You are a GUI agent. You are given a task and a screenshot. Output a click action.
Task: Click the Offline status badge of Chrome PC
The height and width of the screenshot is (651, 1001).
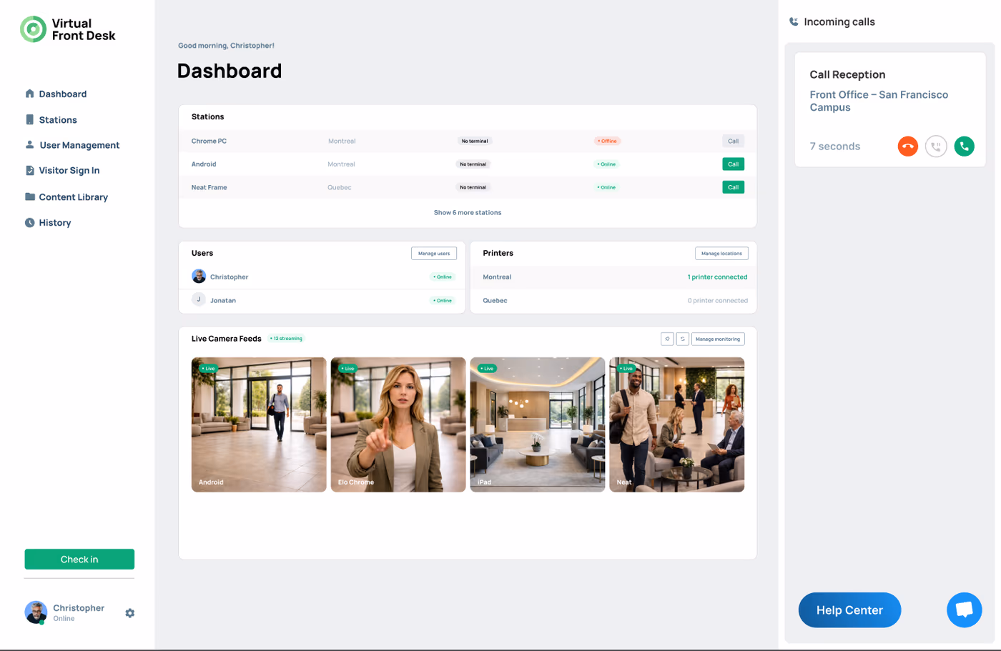click(607, 141)
